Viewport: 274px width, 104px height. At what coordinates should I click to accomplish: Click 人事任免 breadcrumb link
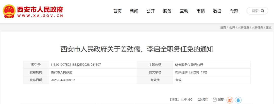[x=257, y=28]
